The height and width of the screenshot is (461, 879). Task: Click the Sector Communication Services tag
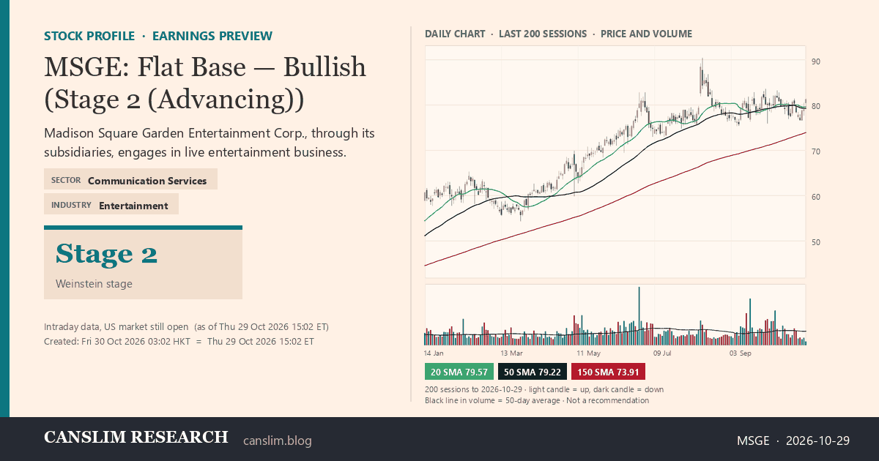[x=130, y=180]
